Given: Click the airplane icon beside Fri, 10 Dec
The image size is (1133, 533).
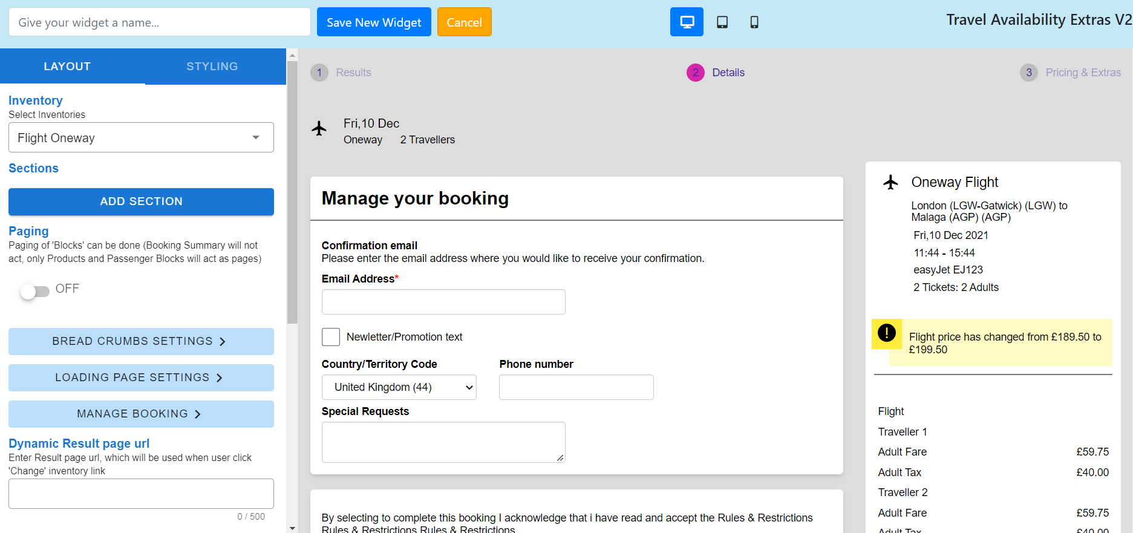Looking at the screenshot, I should click(x=319, y=128).
